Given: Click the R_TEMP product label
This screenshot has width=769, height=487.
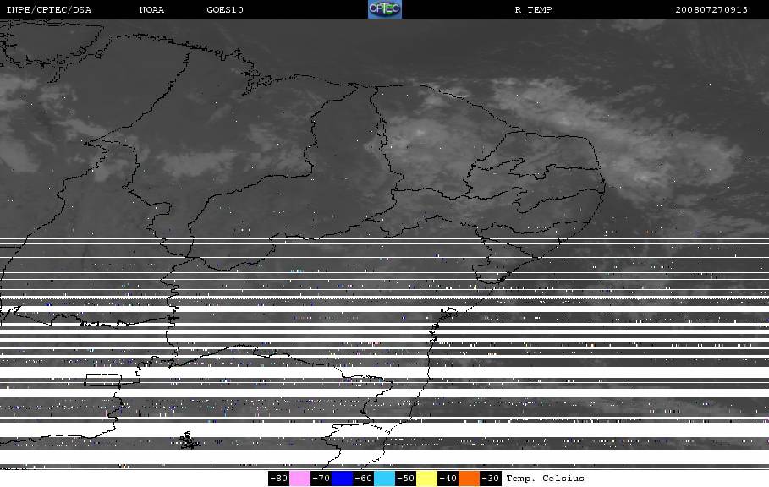Looking at the screenshot, I should tap(533, 10).
